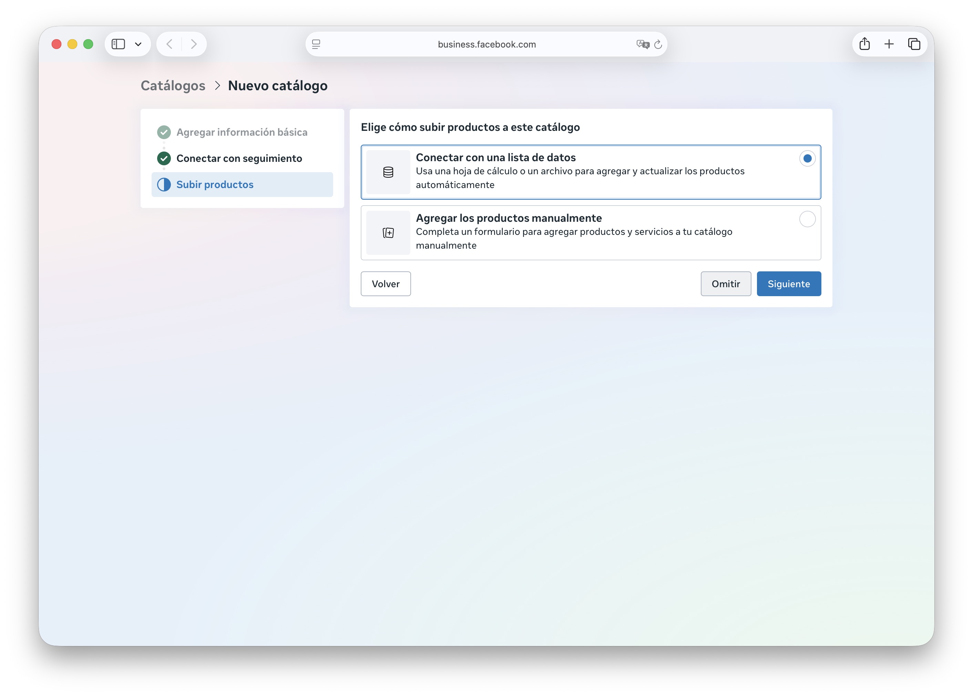Click the reader page icon in address bar
Screen dimensions: 973x697
coord(316,44)
